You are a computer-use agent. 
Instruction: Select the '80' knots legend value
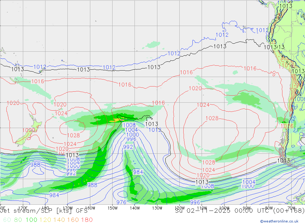pyautogui.click(x=18, y=220)
